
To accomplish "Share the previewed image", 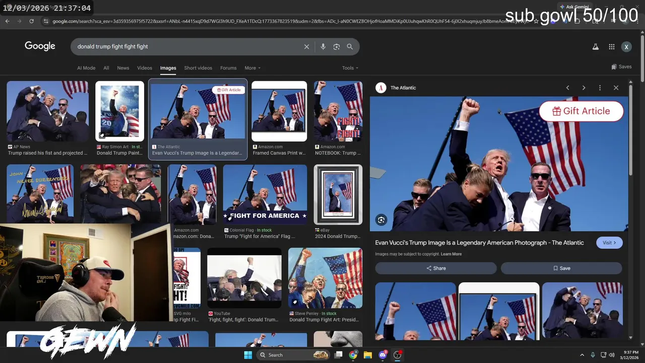I will click(436, 268).
